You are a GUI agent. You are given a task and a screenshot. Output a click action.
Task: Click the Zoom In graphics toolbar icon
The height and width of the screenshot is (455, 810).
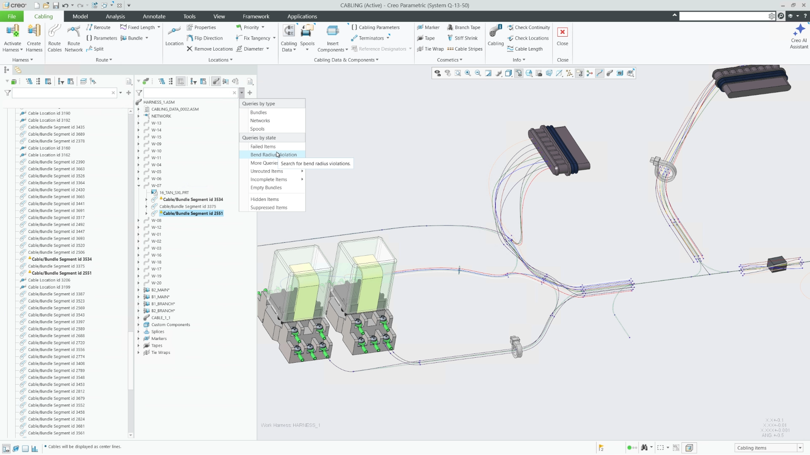(468, 73)
